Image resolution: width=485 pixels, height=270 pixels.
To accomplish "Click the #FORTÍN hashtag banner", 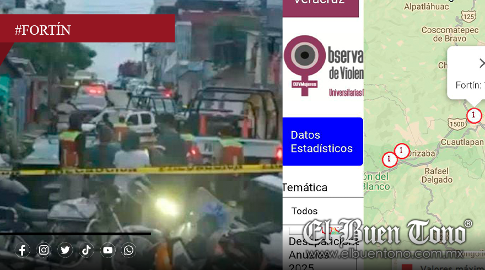I will click(87, 30).
